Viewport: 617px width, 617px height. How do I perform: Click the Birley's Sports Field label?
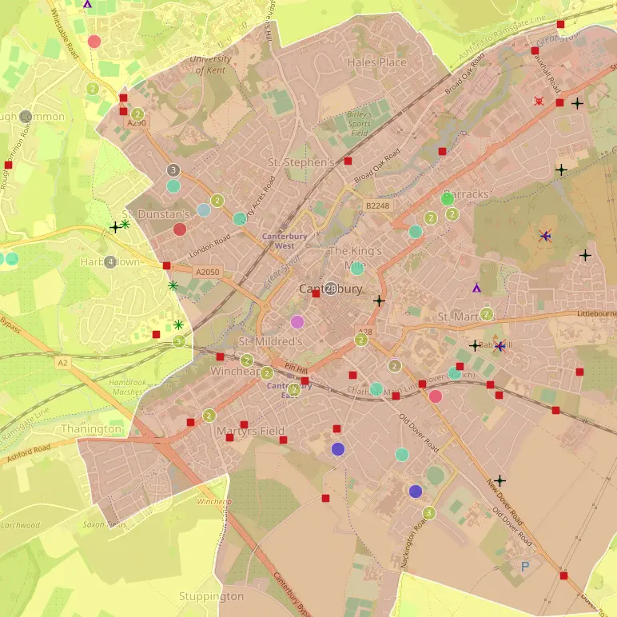(360, 124)
